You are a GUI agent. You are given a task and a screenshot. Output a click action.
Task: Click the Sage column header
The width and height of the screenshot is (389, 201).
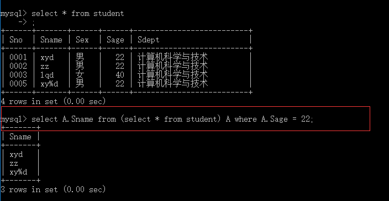click(x=115, y=40)
